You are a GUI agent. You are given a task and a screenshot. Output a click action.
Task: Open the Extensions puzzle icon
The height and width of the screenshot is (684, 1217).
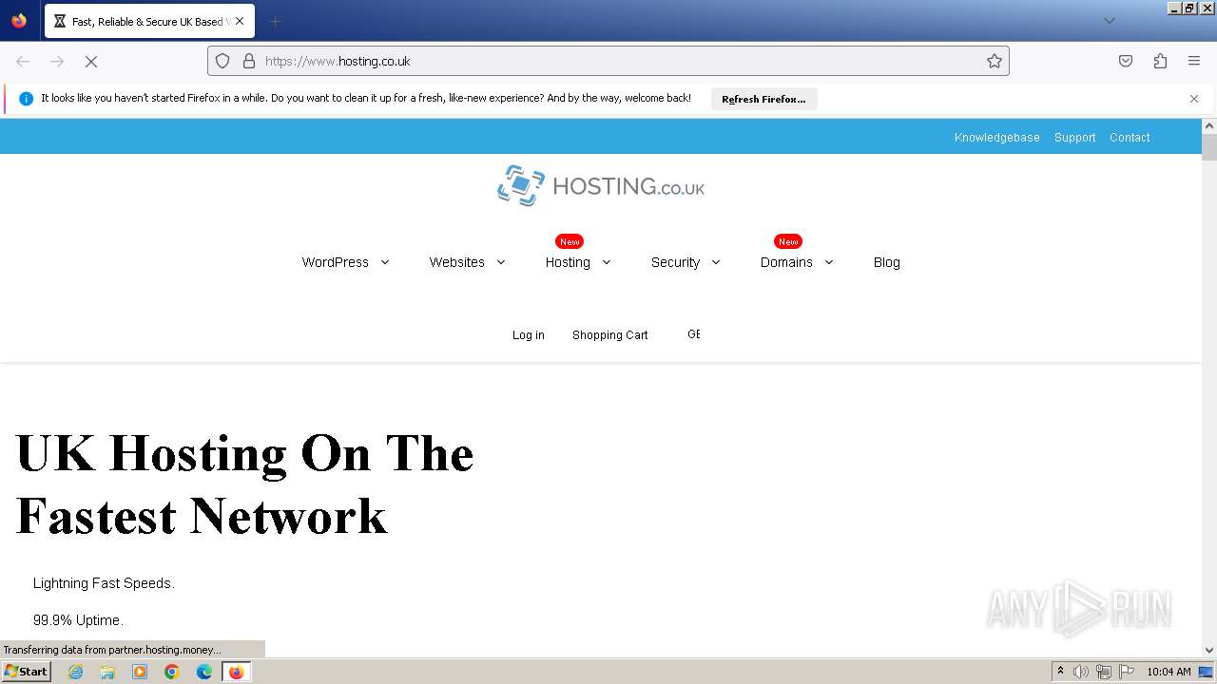[1160, 61]
